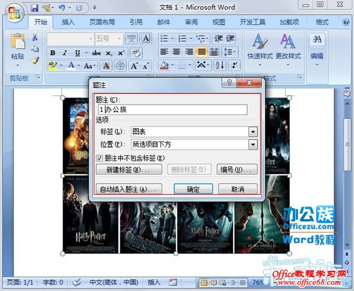Open Change Styles menu
Screen dimensions: 354x291
(x=288, y=50)
